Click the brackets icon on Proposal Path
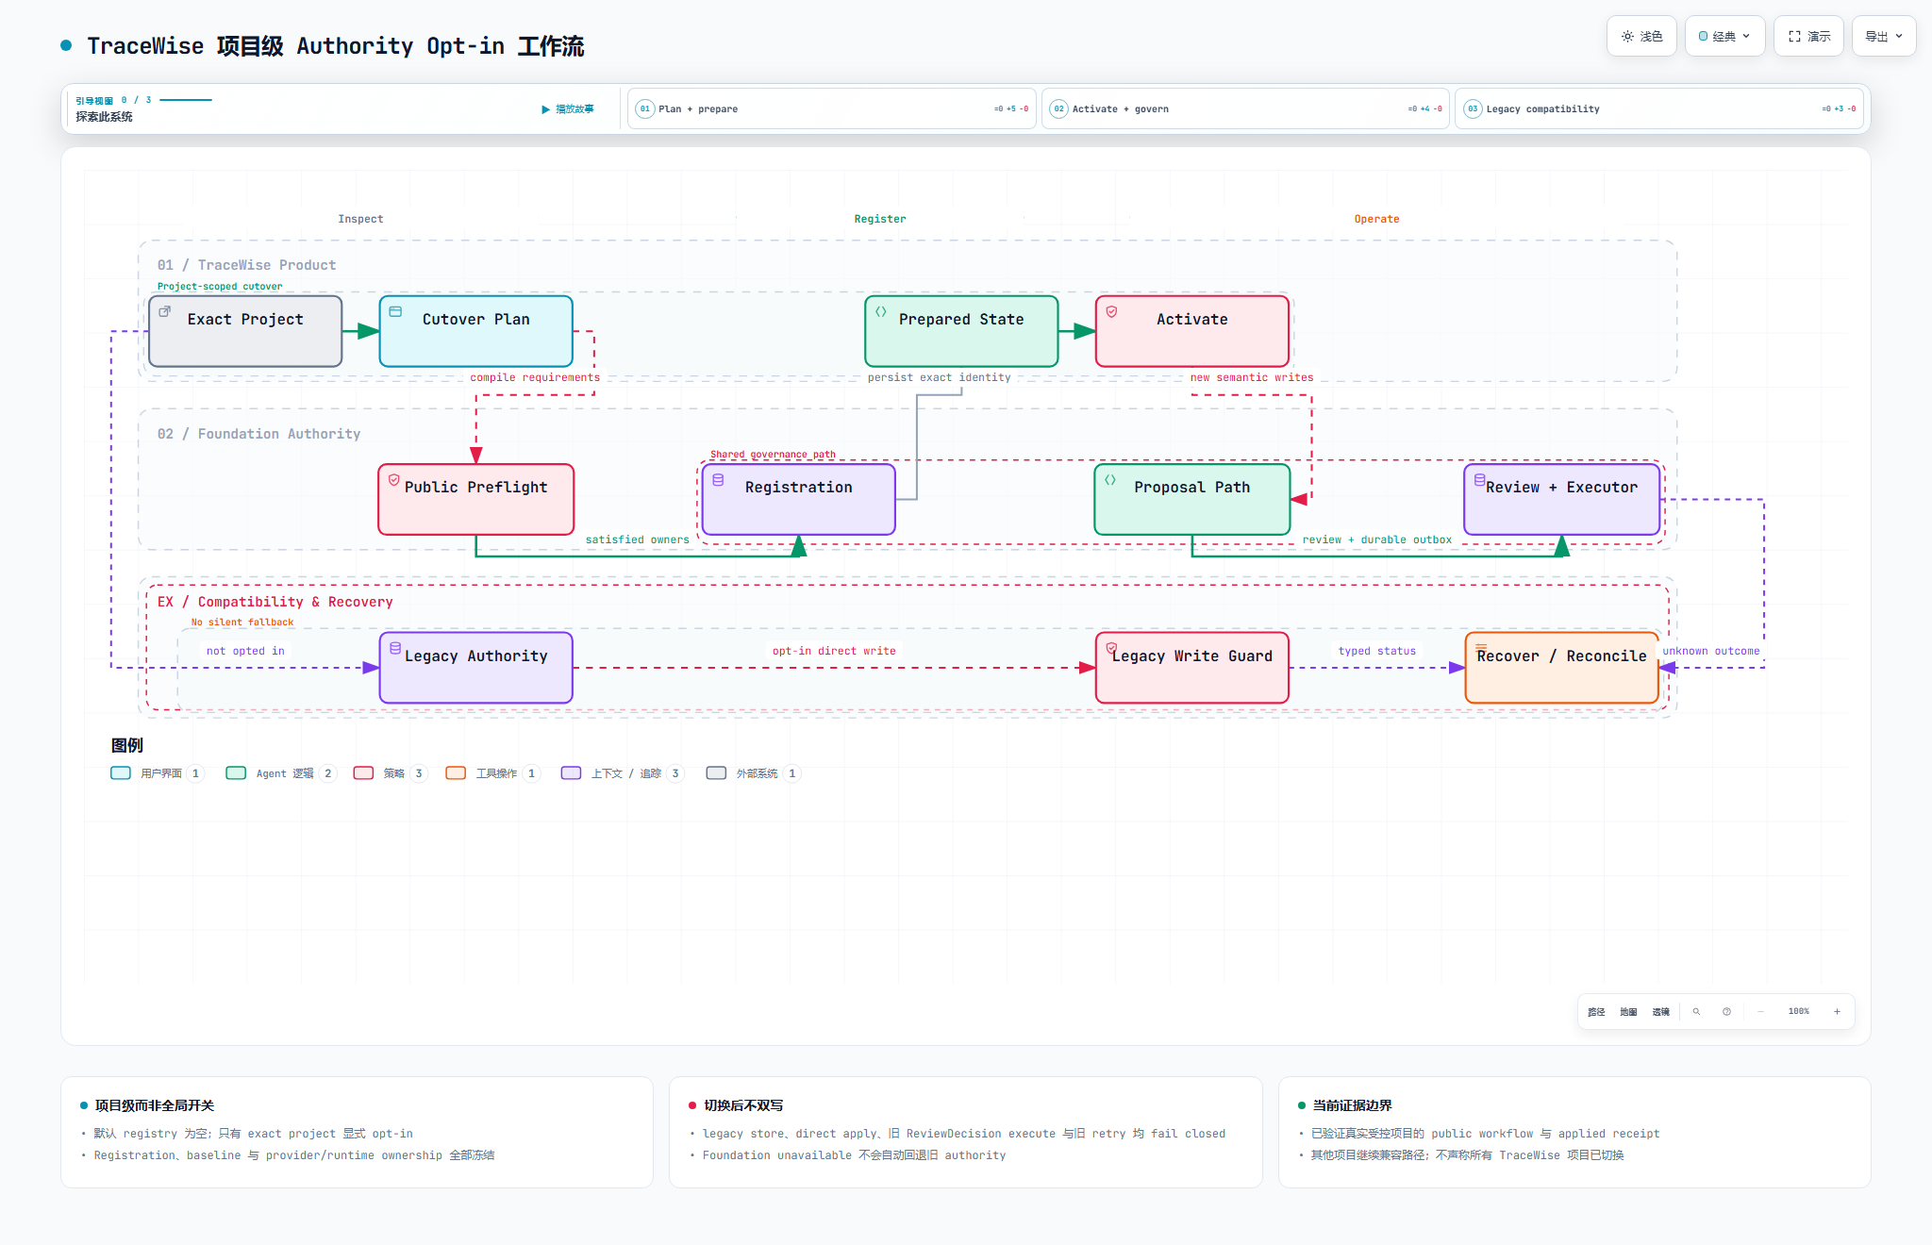Viewport: 1932px width, 1245px height. pyautogui.click(x=1110, y=480)
